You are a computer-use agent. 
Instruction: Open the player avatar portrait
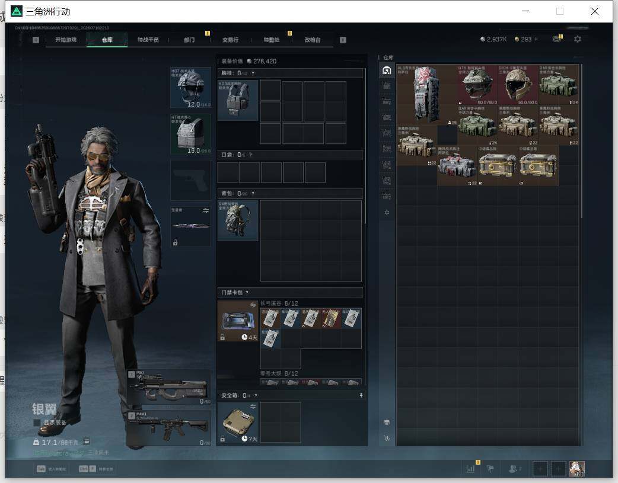tap(577, 469)
